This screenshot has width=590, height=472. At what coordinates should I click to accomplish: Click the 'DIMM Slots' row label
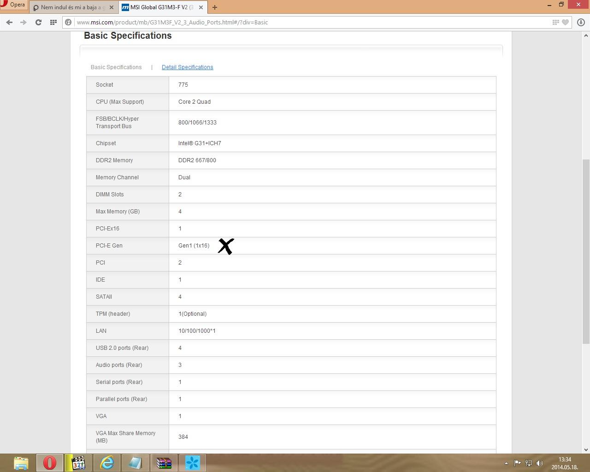110,195
